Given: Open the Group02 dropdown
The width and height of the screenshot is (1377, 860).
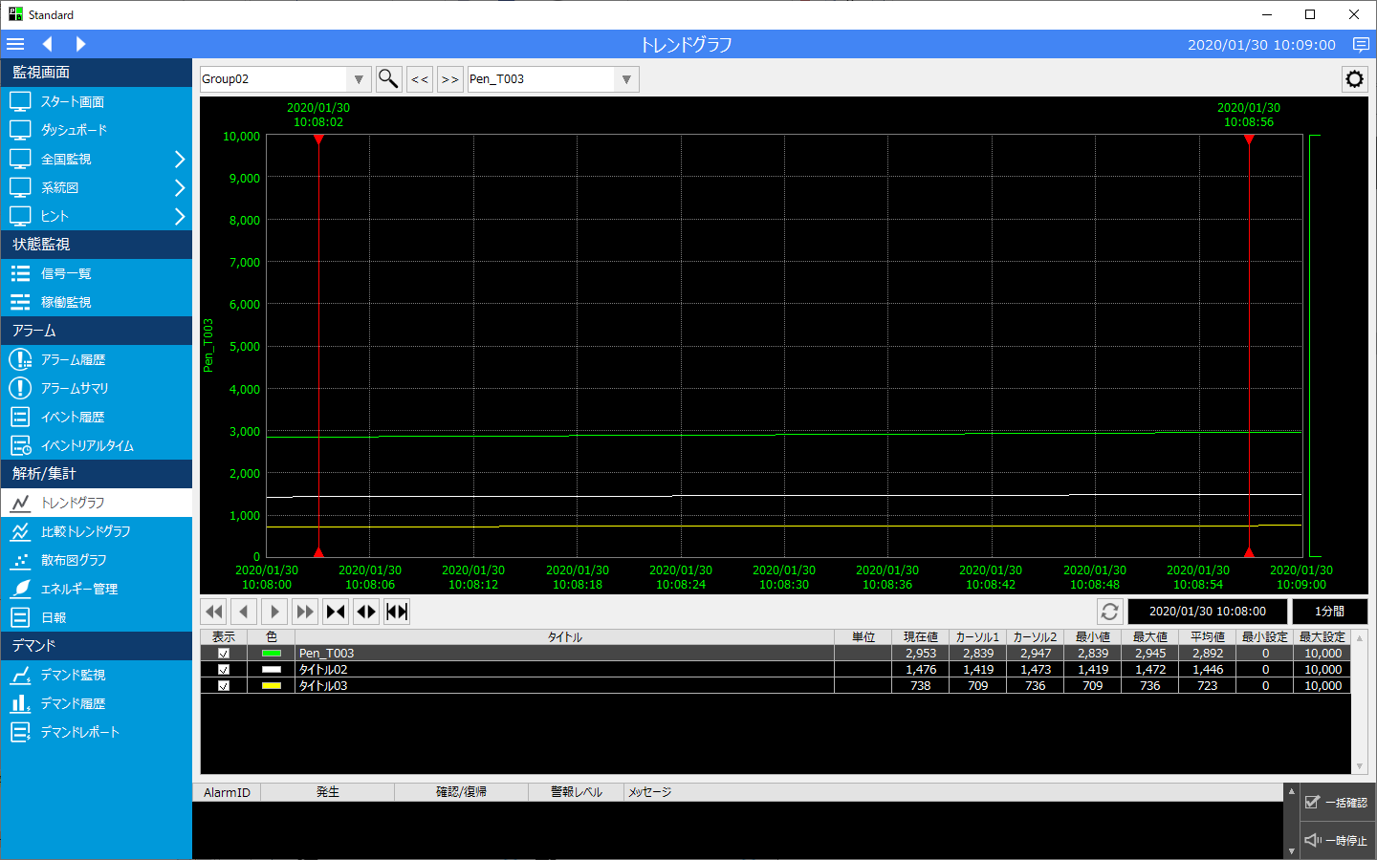Looking at the screenshot, I should (x=359, y=79).
